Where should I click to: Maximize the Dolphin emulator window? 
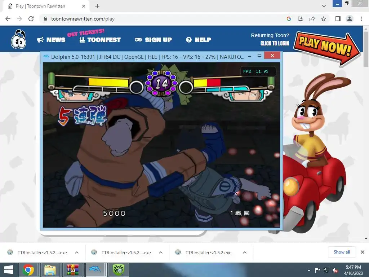click(x=259, y=56)
